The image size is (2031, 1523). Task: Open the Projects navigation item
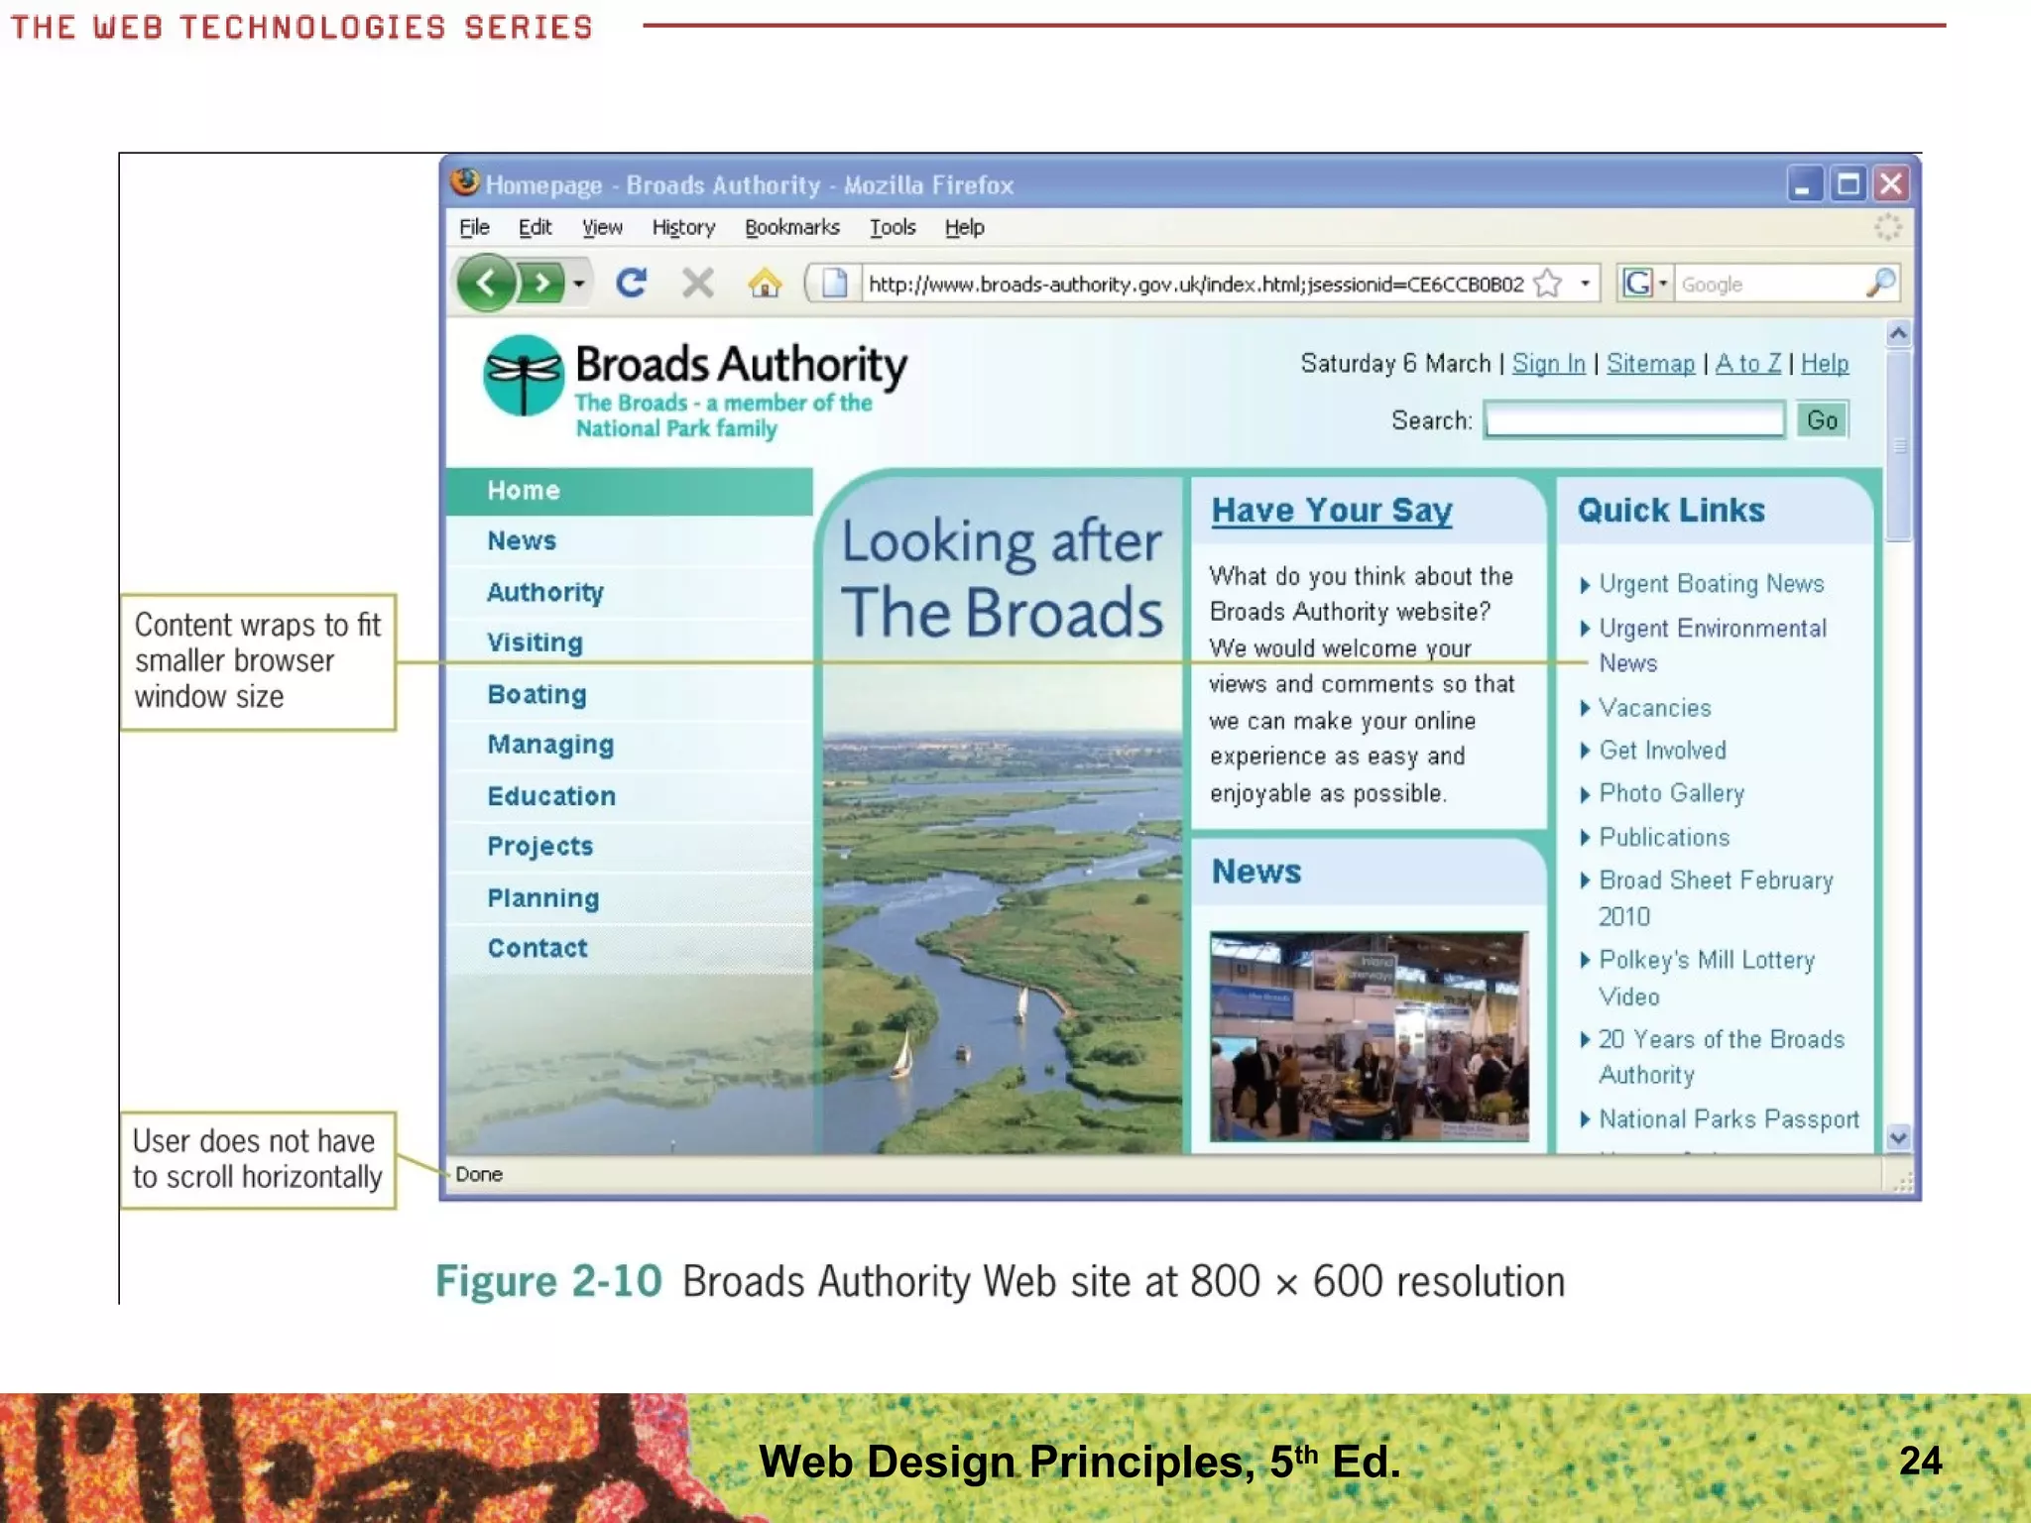click(x=629, y=847)
